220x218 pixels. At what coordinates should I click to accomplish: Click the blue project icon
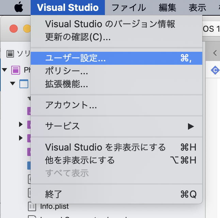click(x=24, y=84)
